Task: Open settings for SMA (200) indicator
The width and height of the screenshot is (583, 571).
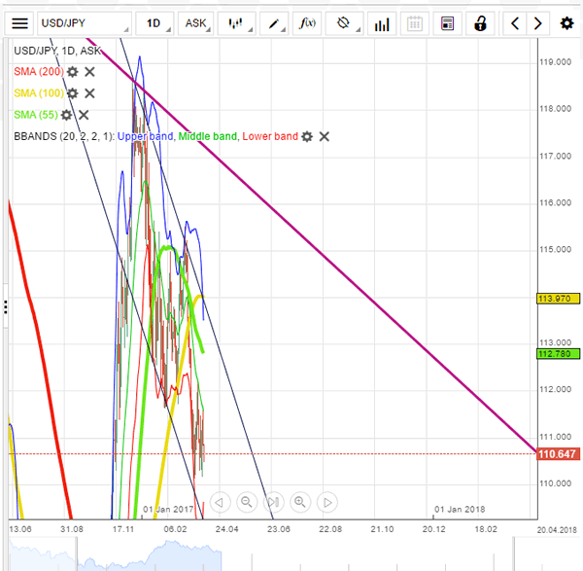Action: [72, 72]
